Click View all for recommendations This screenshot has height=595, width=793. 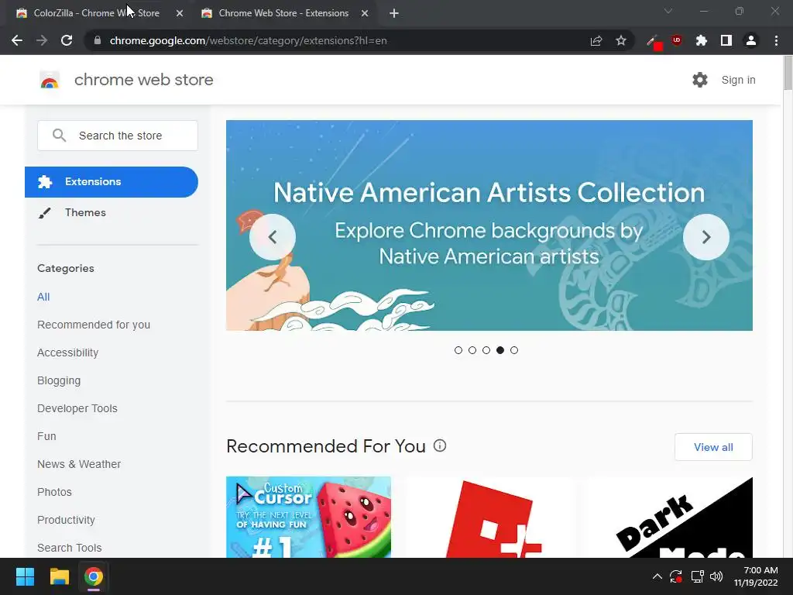click(713, 447)
